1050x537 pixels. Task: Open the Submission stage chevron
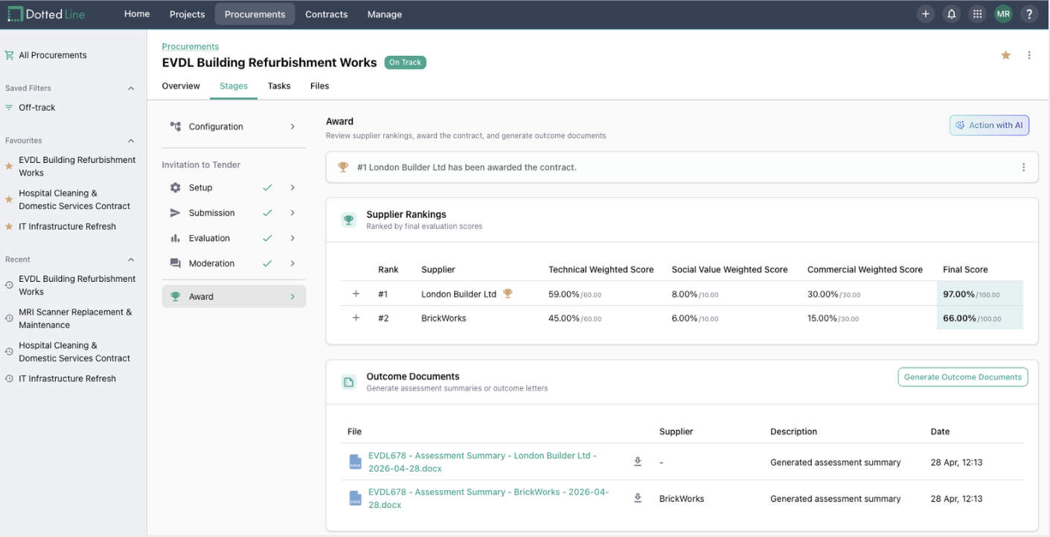pos(292,213)
